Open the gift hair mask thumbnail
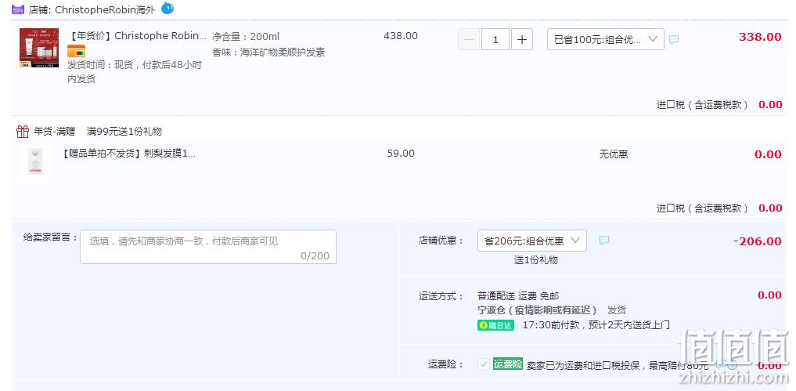This screenshot has height=391, width=796. click(x=35, y=161)
